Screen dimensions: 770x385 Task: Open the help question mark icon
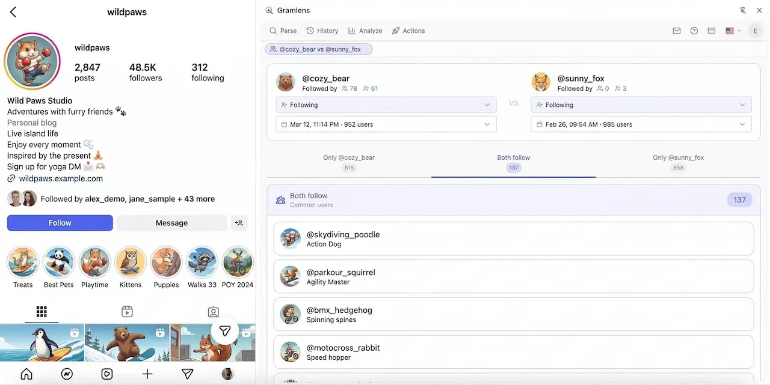pos(694,31)
